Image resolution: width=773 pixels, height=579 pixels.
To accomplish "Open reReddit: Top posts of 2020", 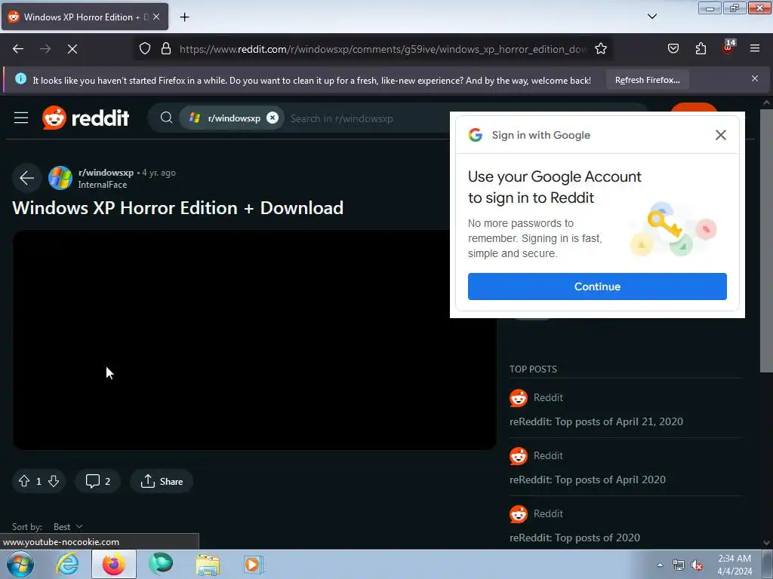I will pos(574,538).
